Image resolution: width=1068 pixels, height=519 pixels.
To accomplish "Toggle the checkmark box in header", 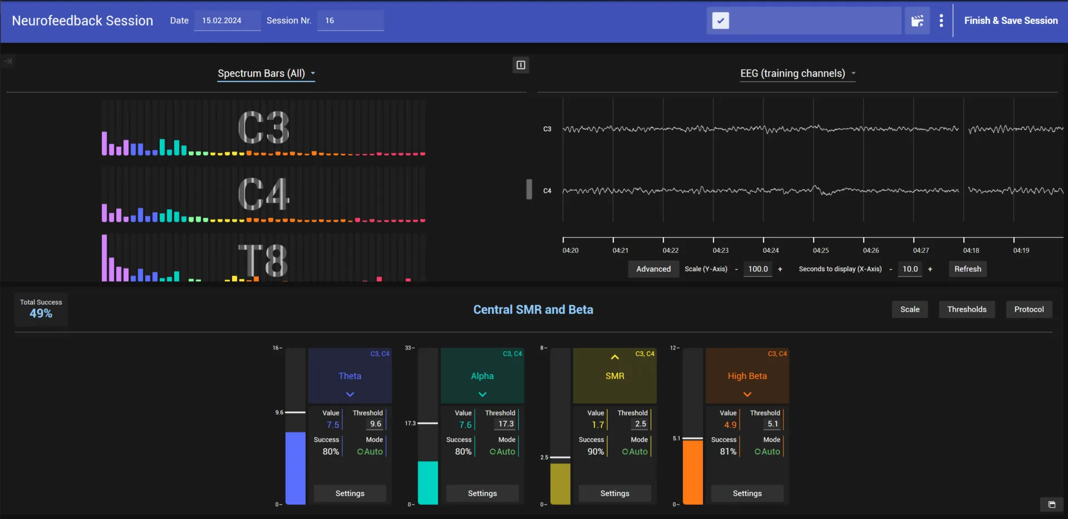I will (721, 21).
